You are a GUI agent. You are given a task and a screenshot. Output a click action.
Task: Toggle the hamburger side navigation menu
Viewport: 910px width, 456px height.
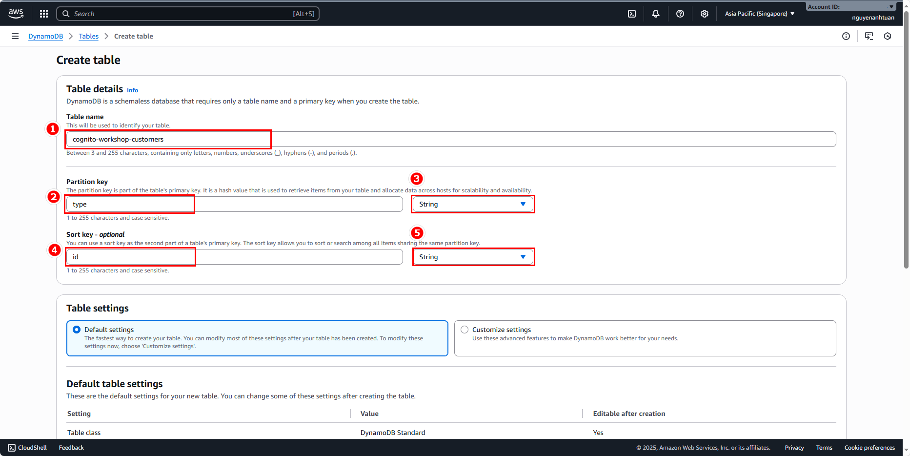(x=15, y=36)
